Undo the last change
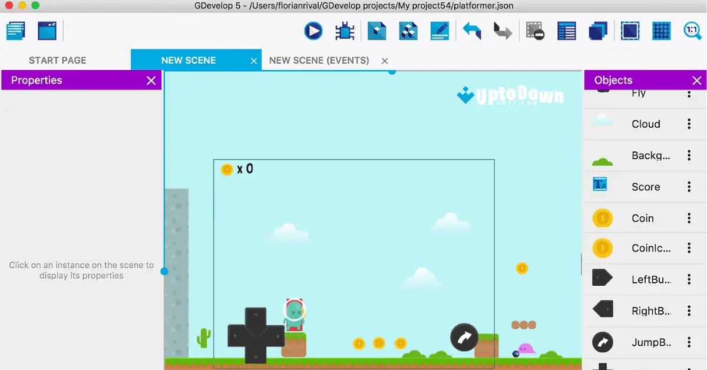The width and height of the screenshot is (707, 370). pyautogui.click(x=471, y=31)
